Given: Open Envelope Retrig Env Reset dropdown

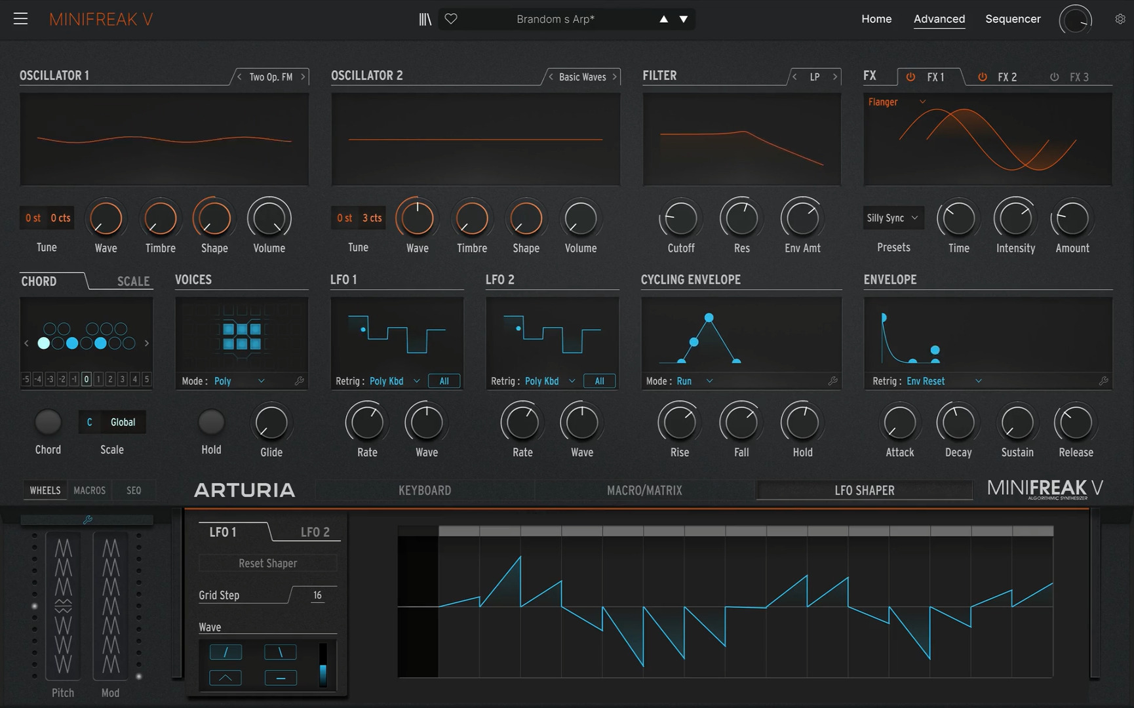Looking at the screenshot, I should click(x=944, y=381).
